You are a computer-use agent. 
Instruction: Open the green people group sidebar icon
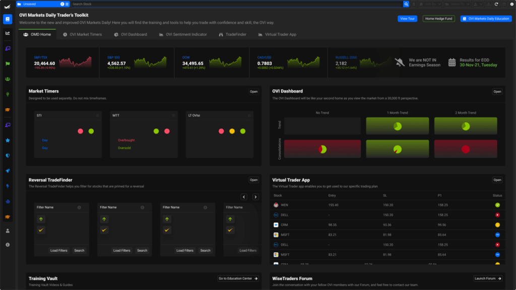(8, 79)
